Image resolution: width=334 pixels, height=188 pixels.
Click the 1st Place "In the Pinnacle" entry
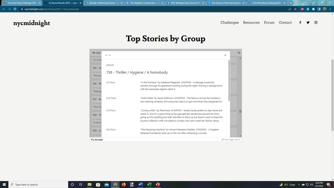tap(181, 86)
